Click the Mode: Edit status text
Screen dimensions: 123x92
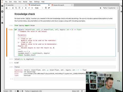tap(76, 91)
